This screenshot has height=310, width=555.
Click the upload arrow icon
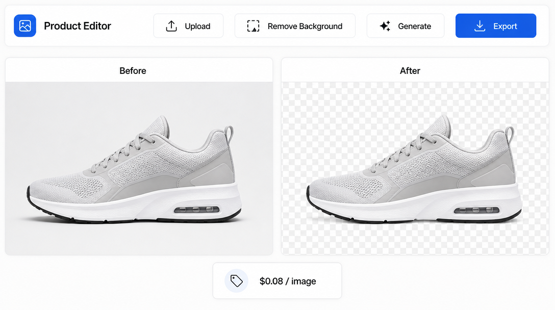[x=171, y=26]
